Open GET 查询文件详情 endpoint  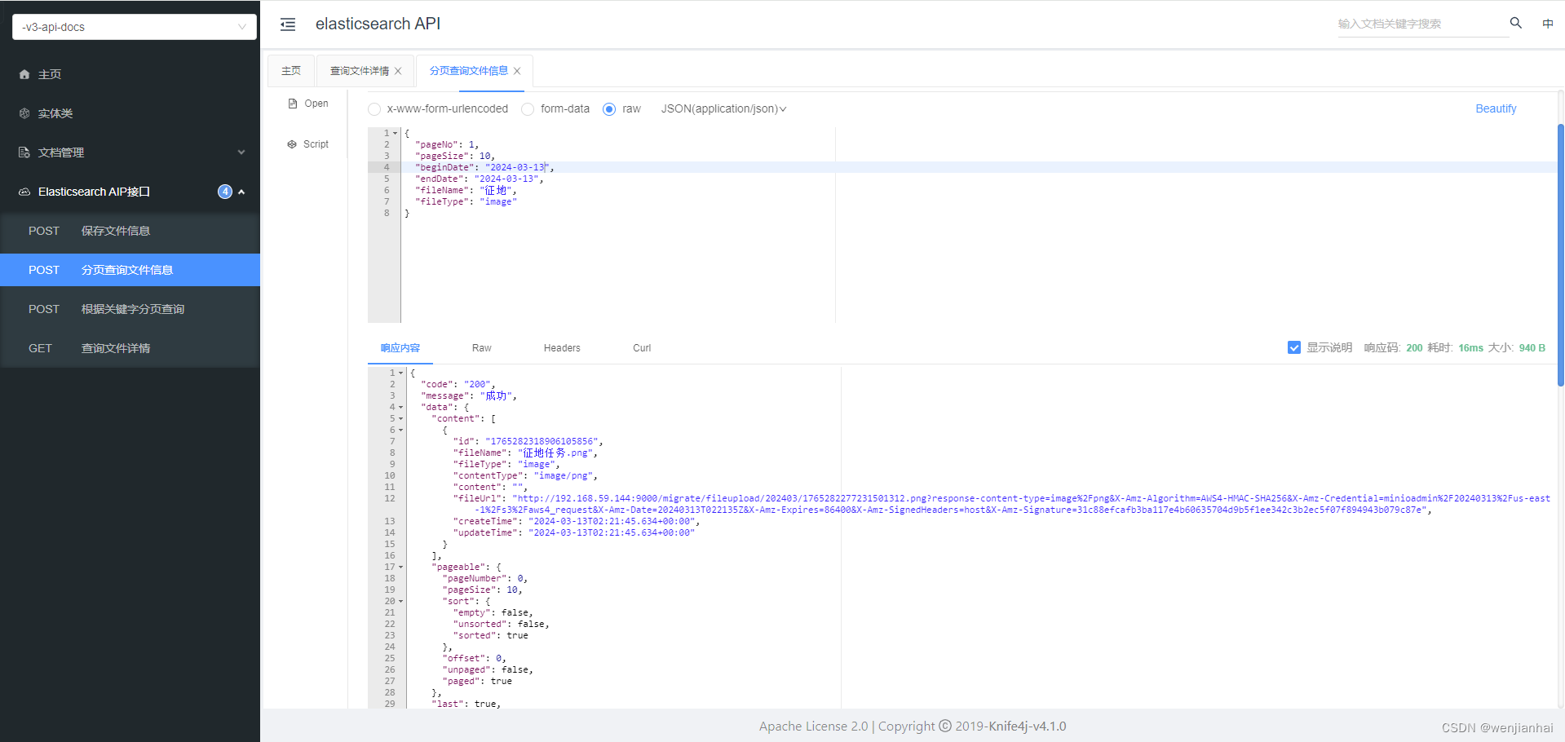click(x=130, y=348)
